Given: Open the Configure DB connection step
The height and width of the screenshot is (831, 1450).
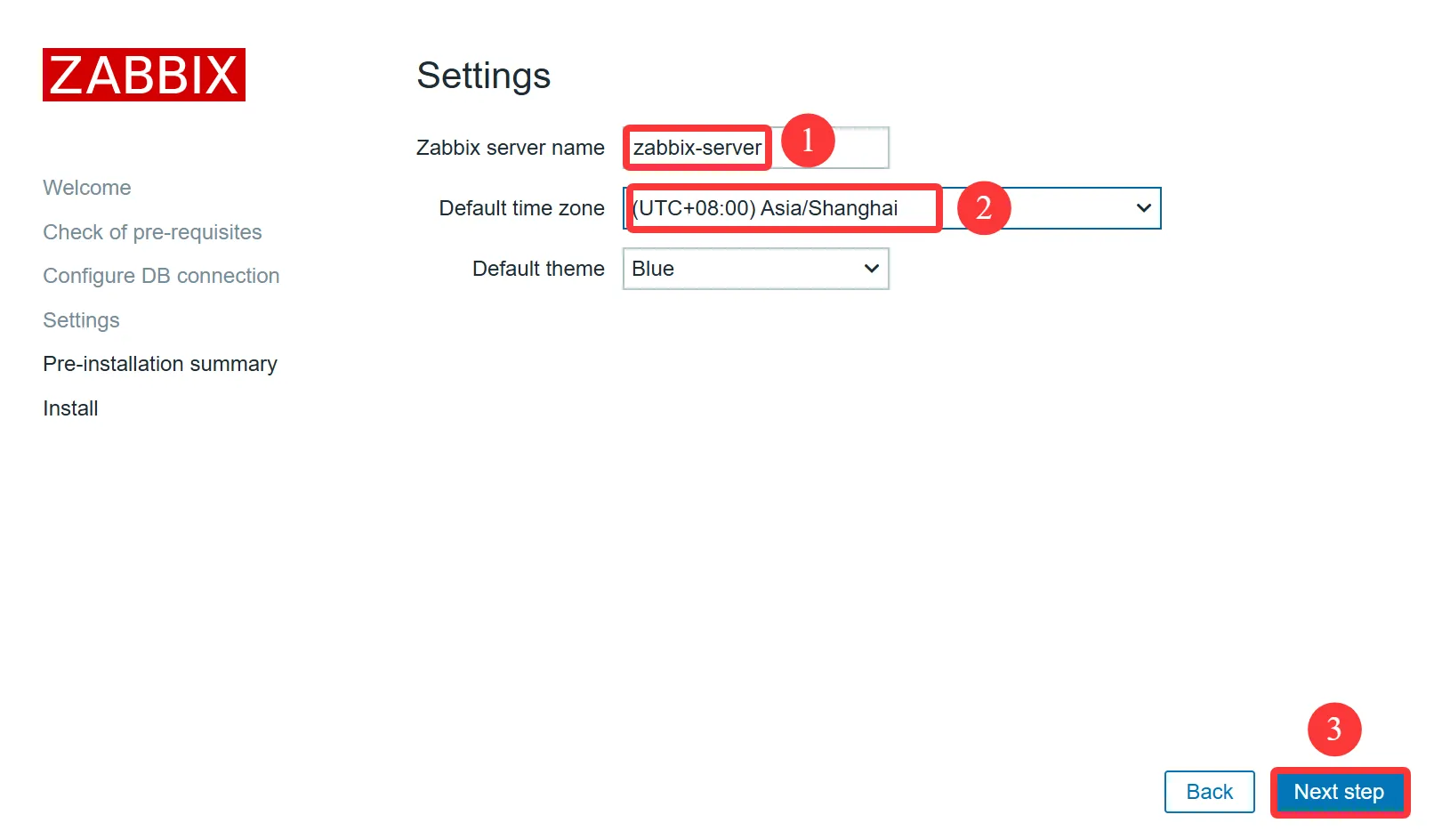Looking at the screenshot, I should pos(161,276).
